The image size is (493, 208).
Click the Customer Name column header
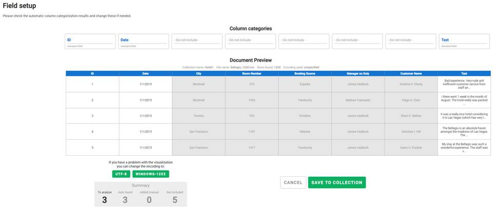pos(411,73)
